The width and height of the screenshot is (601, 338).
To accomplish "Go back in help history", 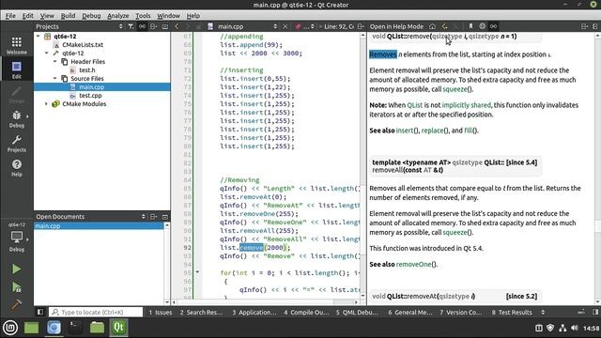I will pos(444,26).
